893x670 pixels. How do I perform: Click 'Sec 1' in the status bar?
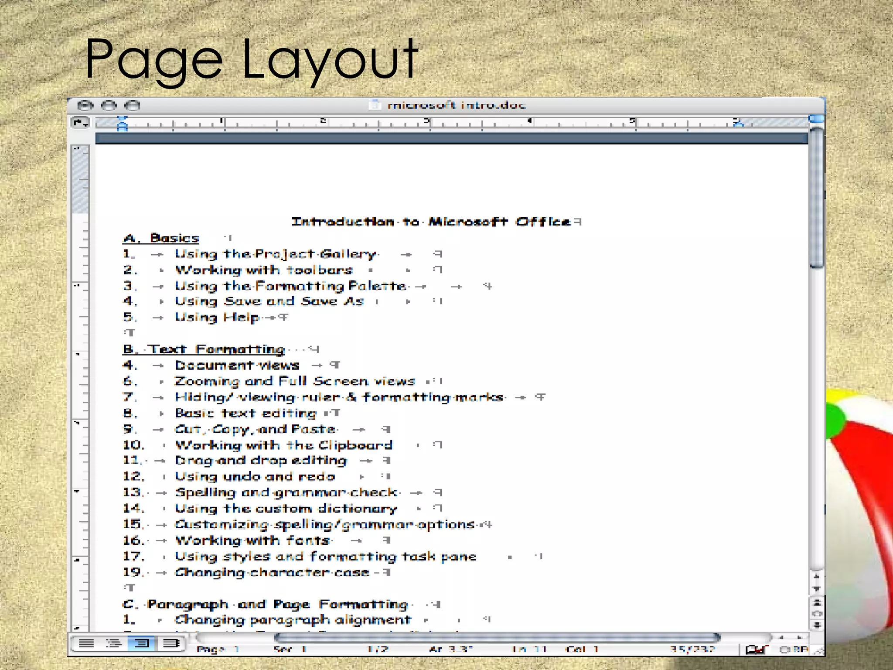pyautogui.click(x=290, y=649)
